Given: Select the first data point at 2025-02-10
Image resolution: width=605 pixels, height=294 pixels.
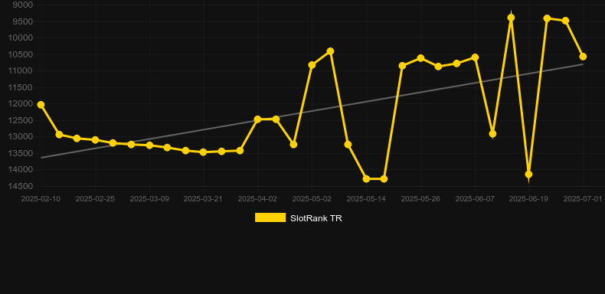Looking at the screenshot, I should [41, 105].
